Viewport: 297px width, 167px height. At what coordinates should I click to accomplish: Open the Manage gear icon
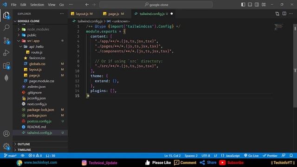[6, 147]
